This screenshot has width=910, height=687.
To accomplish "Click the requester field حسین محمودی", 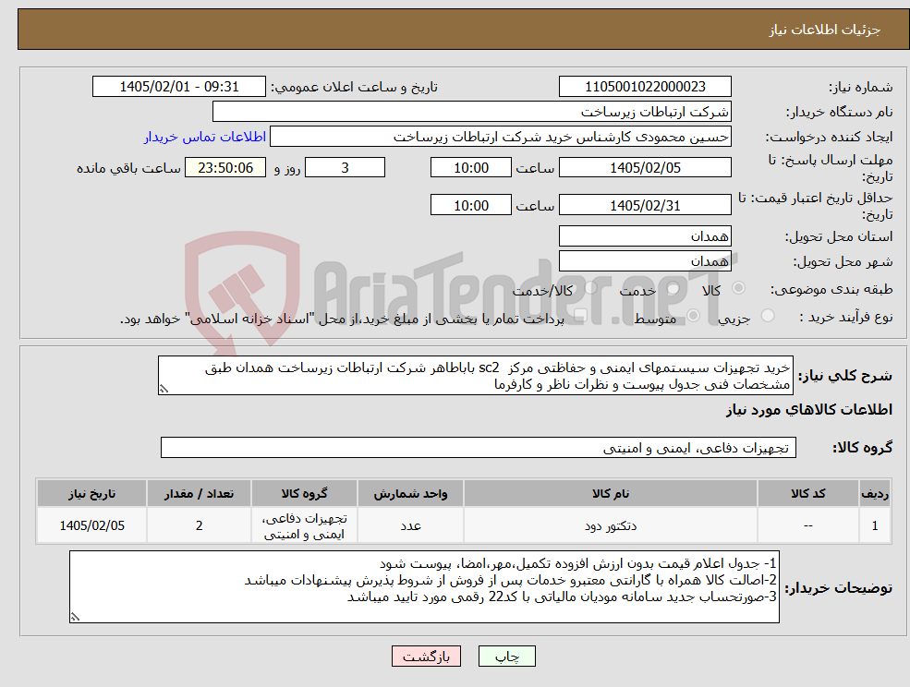I will click(x=500, y=137).
